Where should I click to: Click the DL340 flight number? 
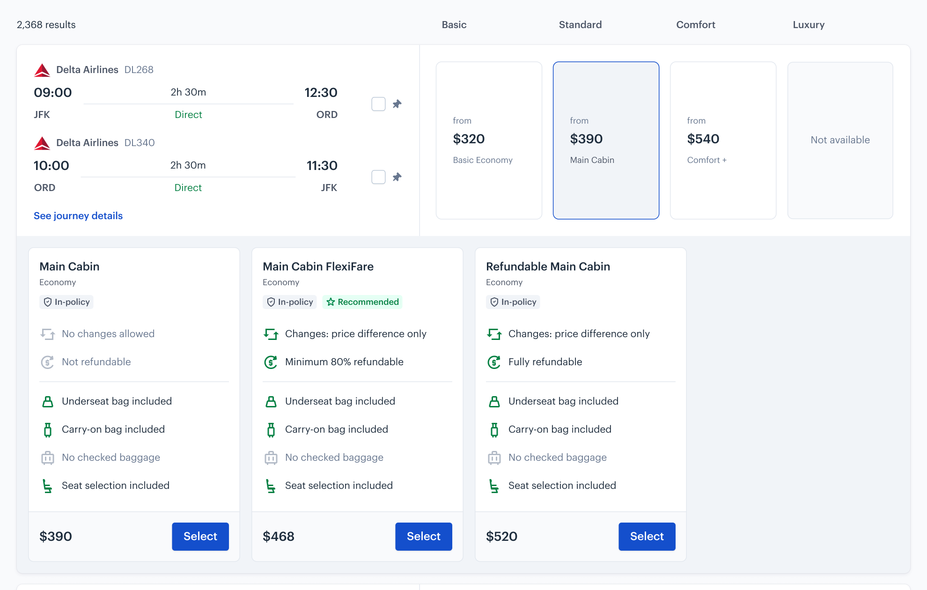(140, 143)
